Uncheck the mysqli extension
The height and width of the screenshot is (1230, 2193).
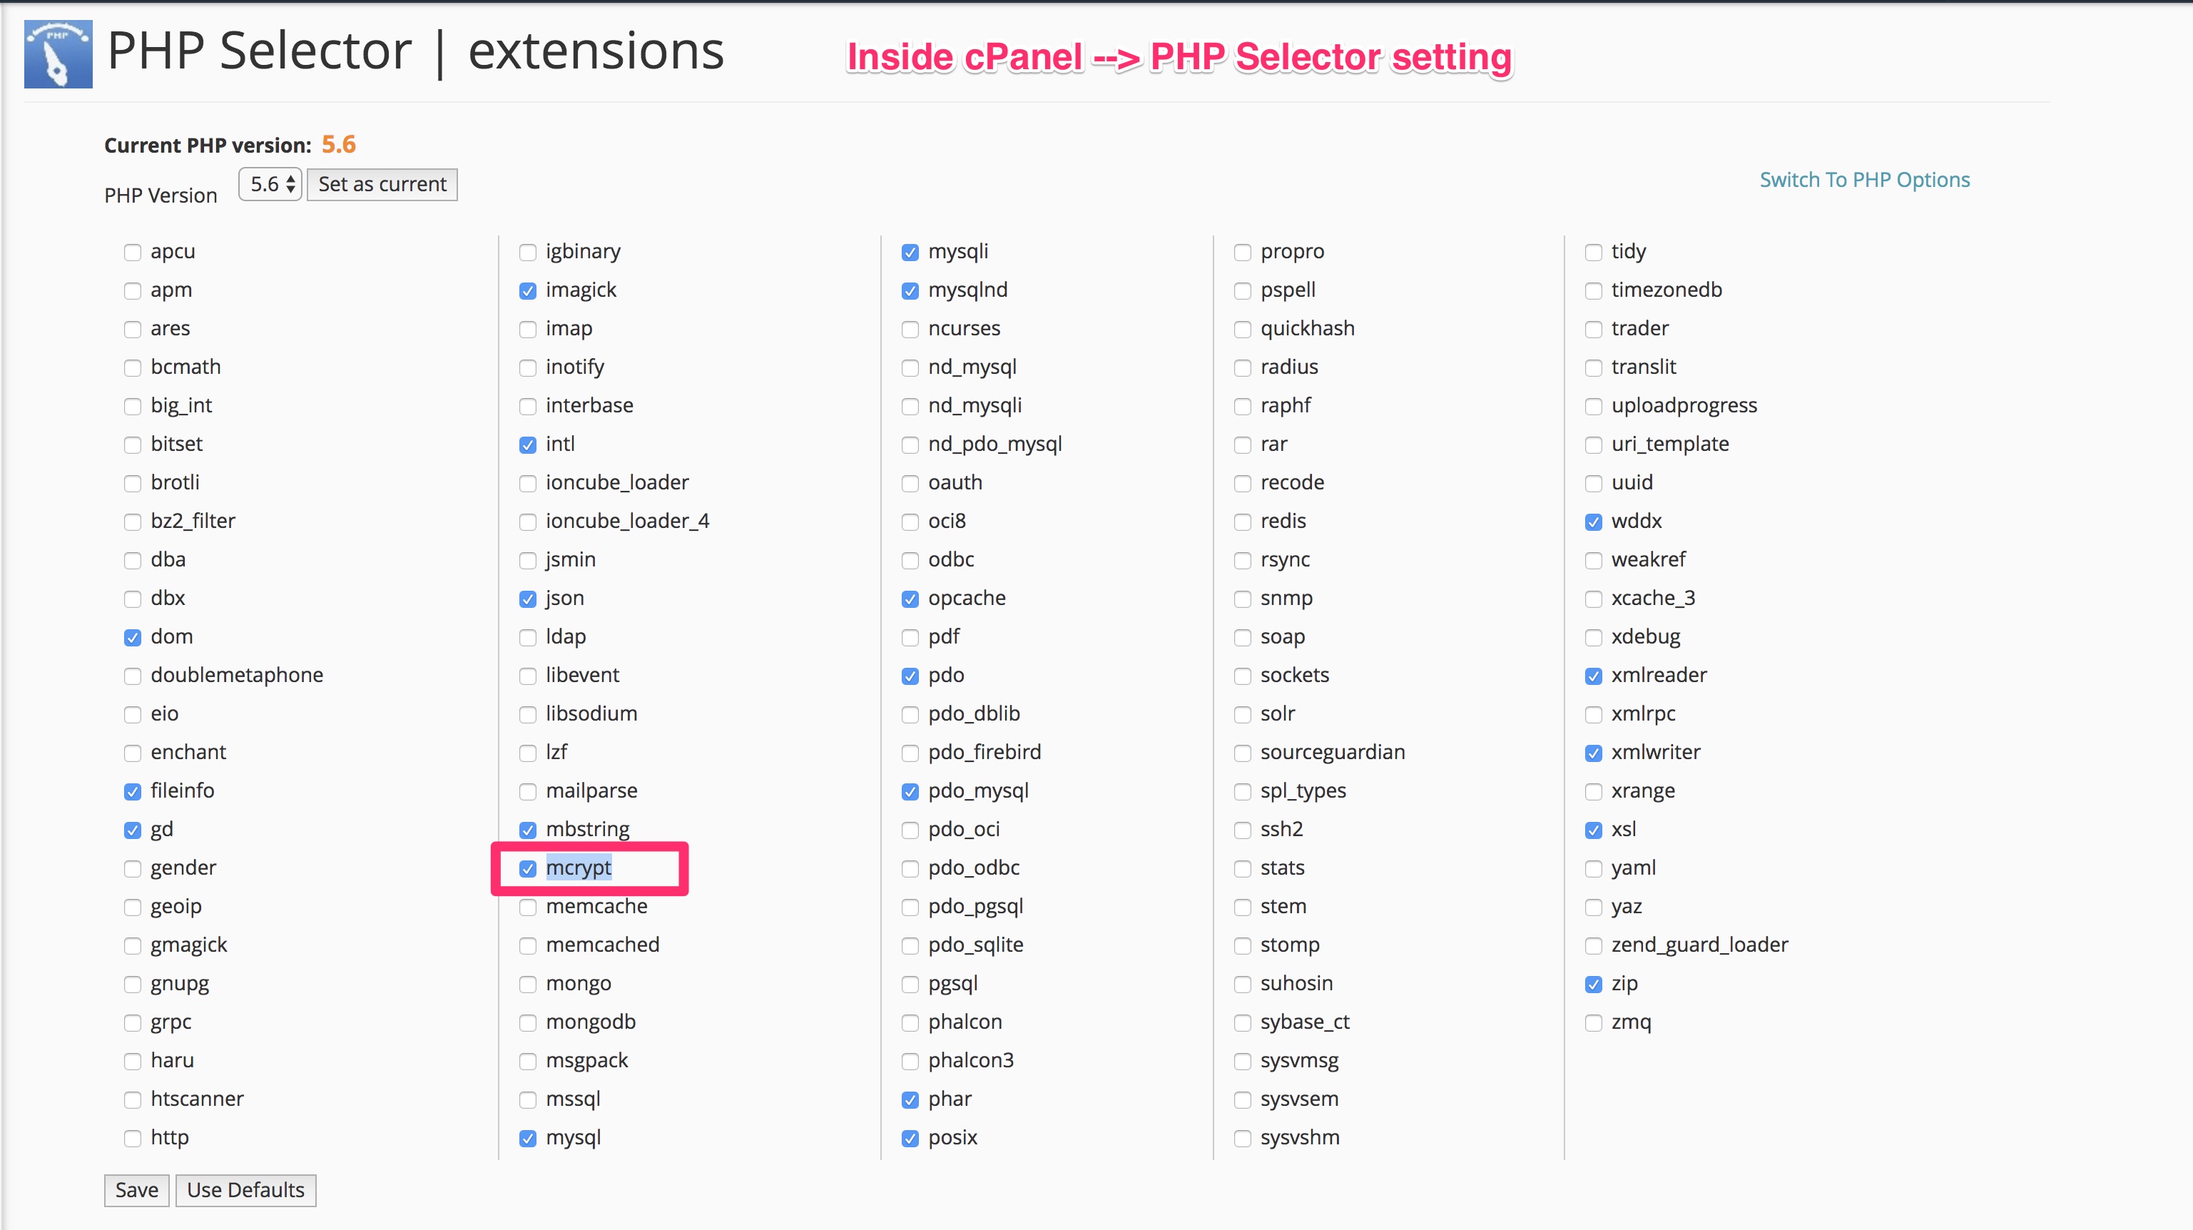910,252
